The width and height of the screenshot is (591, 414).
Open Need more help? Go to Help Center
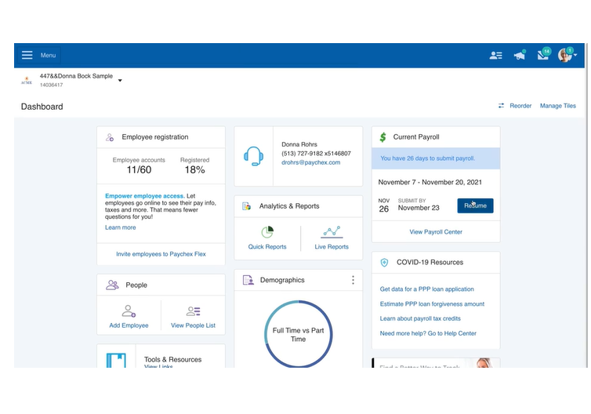tap(428, 333)
